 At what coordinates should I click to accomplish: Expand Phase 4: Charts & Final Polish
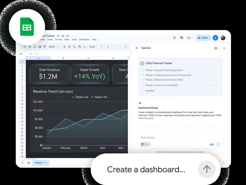[x=213, y=85]
